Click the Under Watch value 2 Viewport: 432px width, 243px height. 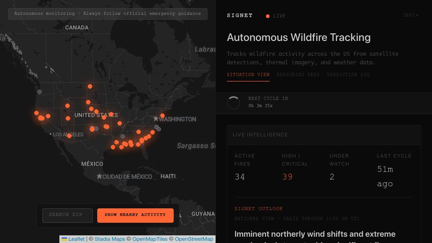(332, 176)
